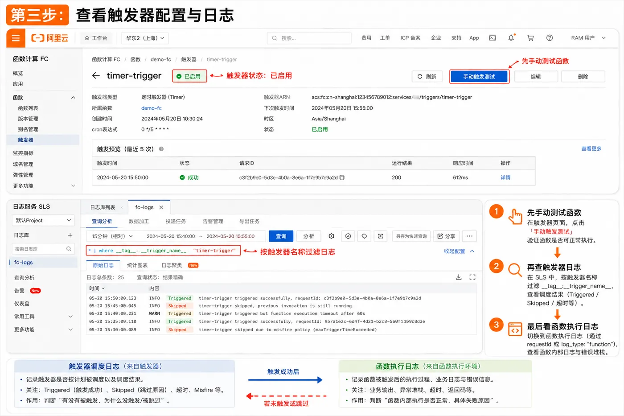Open the 默认Project dropdown
This screenshot has width=624, height=416.
(43, 220)
